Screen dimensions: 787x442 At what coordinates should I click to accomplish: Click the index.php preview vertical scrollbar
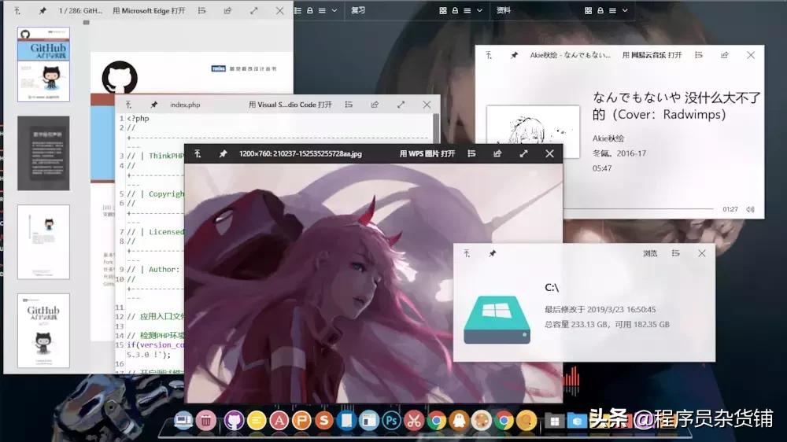(436, 127)
